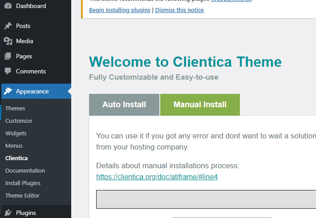Image resolution: width=316 pixels, height=218 pixels.
Task: Click the Comments speech bubble icon
Action: (8, 72)
